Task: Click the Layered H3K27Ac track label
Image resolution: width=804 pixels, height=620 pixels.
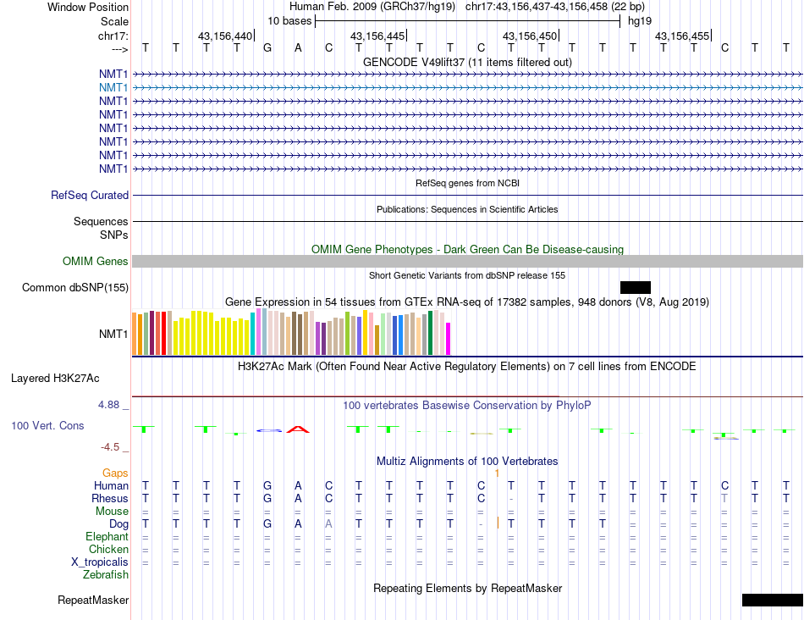Action: coord(55,379)
